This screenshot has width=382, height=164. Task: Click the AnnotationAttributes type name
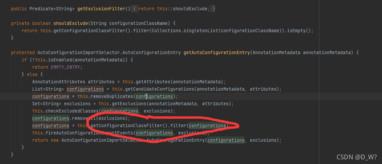(x=59, y=82)
